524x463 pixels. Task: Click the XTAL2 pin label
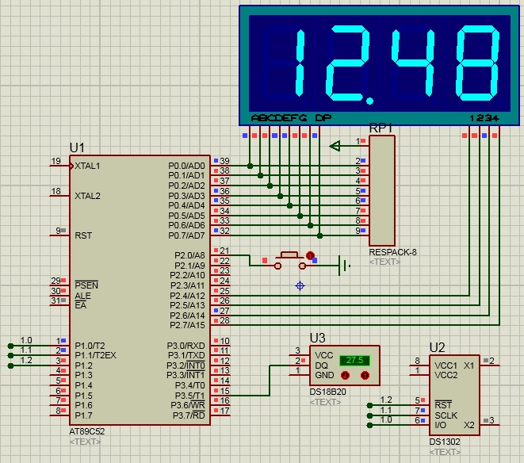[x=87, y=196]
